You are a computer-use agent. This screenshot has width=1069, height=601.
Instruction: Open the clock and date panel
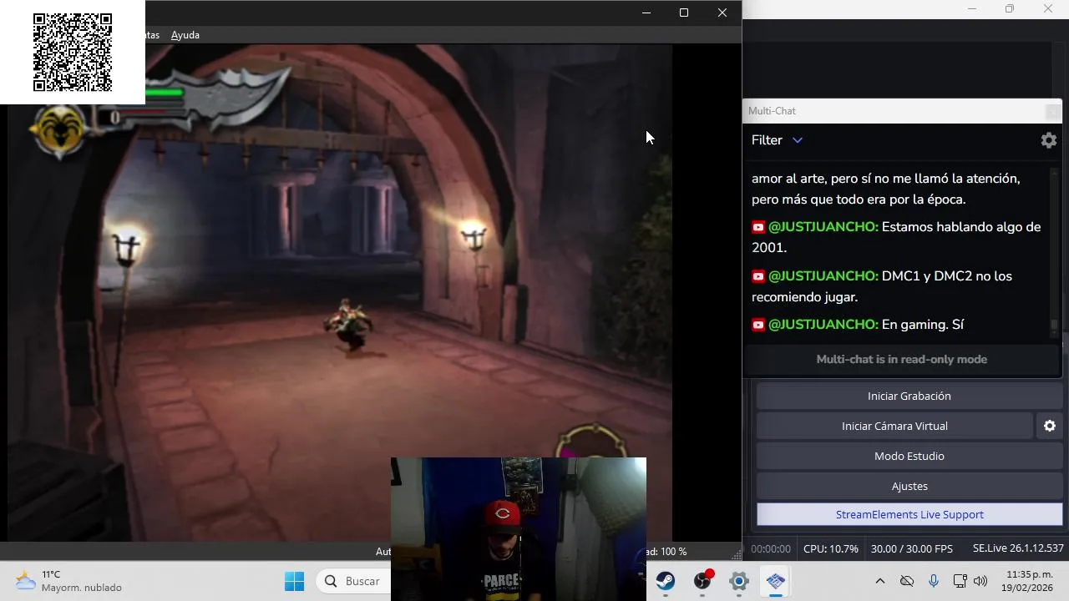(1029, 581)
